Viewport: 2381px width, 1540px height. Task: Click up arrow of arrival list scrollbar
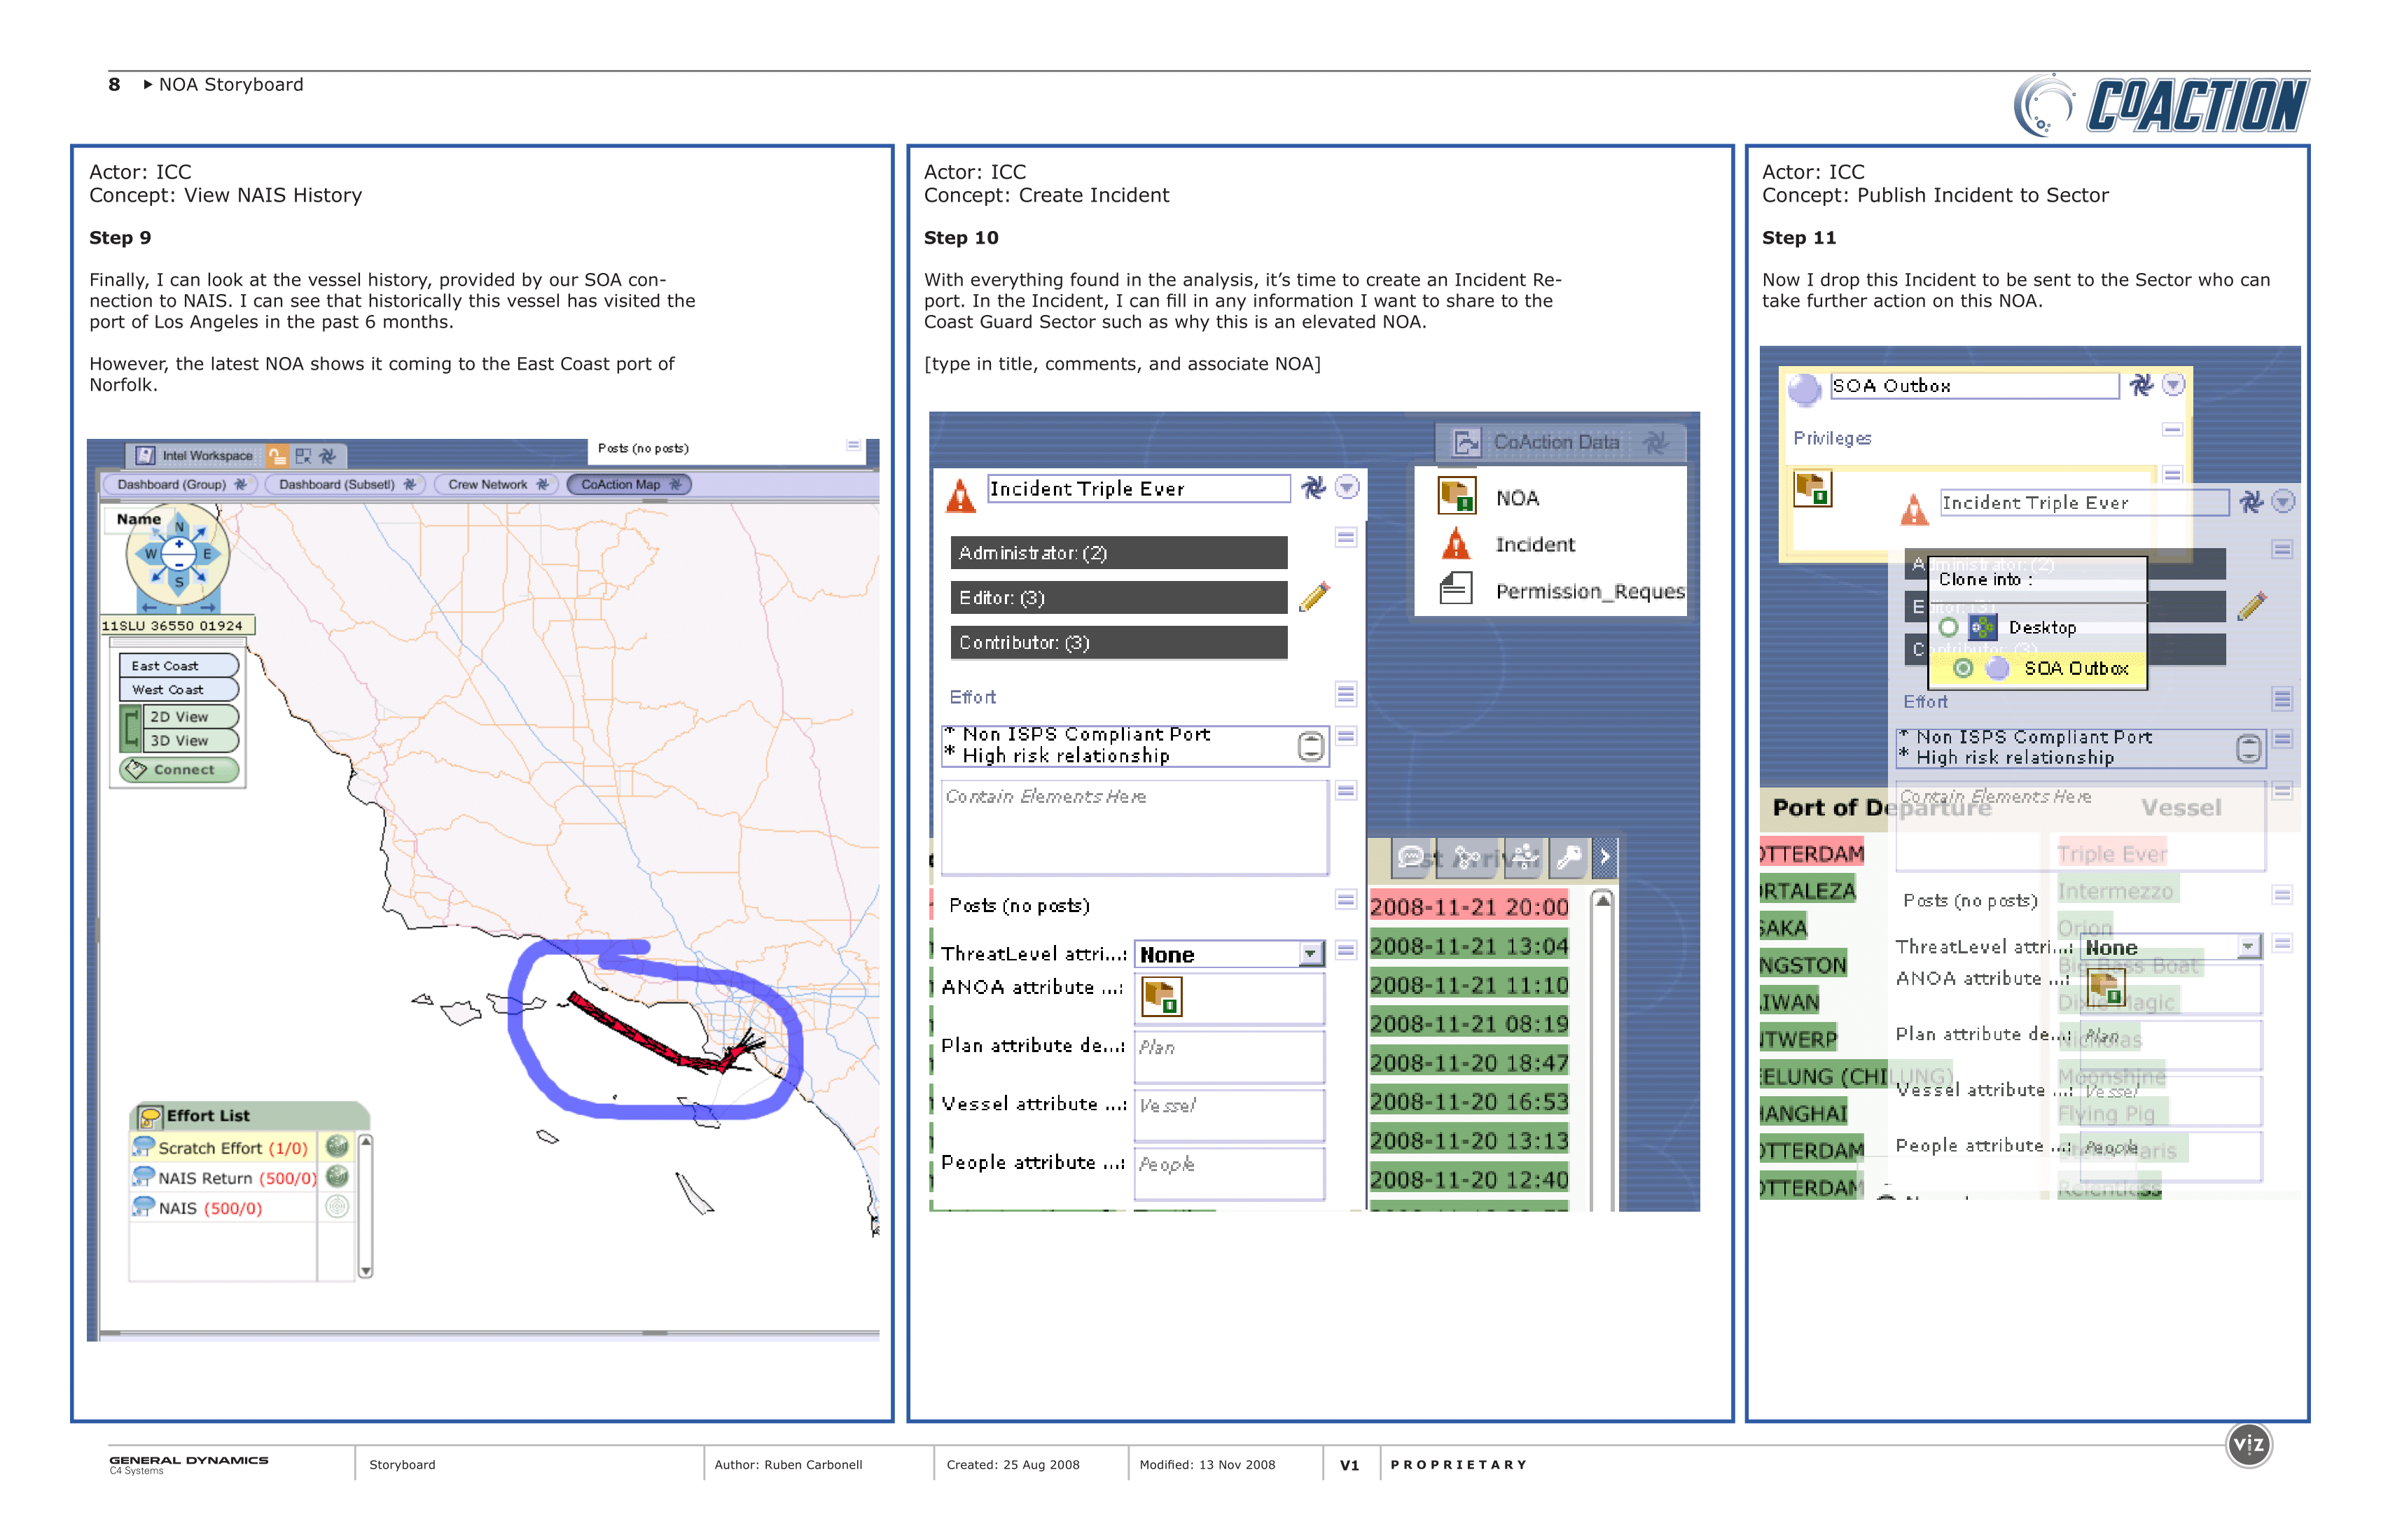(1603, 901)
